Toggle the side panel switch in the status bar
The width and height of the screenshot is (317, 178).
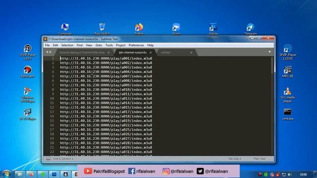click(48, 159)
